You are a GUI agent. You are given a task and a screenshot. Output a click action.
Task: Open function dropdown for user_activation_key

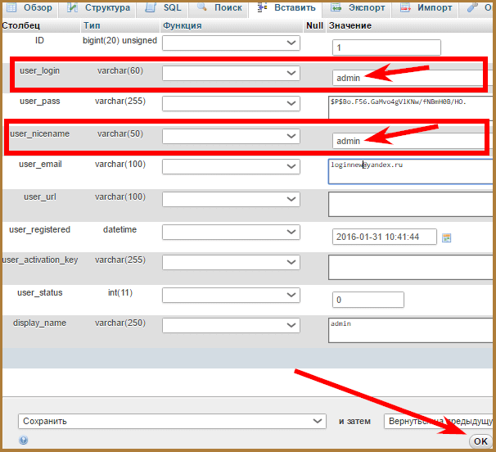tap(231, 262)
